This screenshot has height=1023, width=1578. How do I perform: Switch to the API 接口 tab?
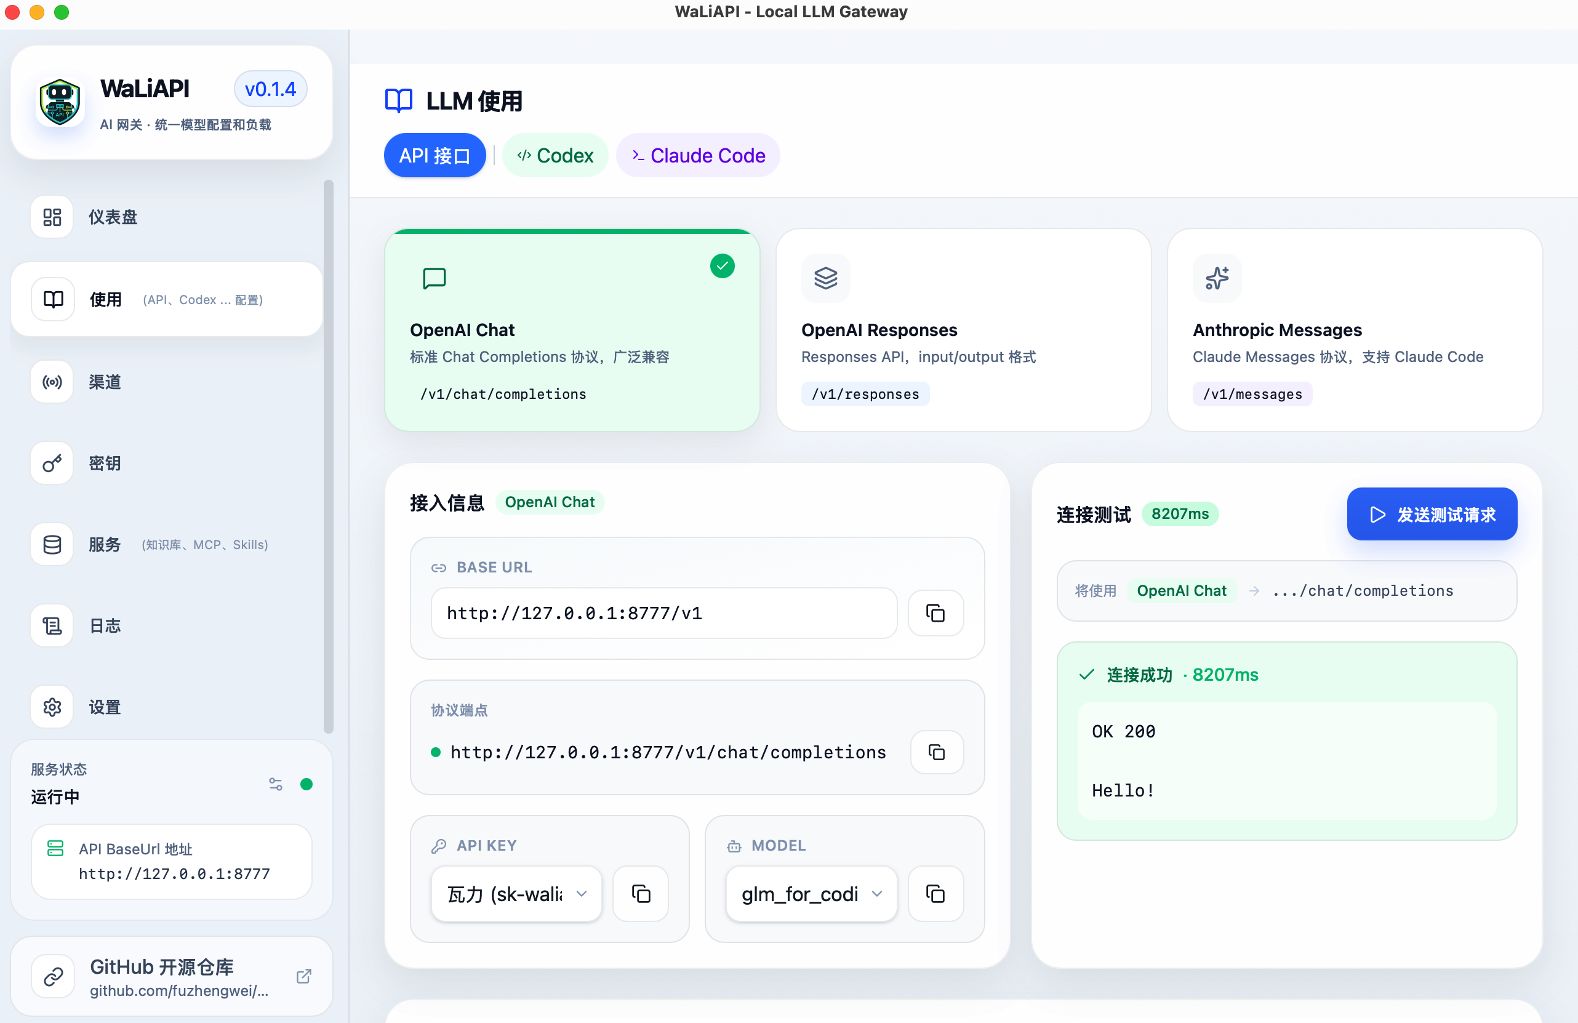pyautogui.click(x=435, y=156)
